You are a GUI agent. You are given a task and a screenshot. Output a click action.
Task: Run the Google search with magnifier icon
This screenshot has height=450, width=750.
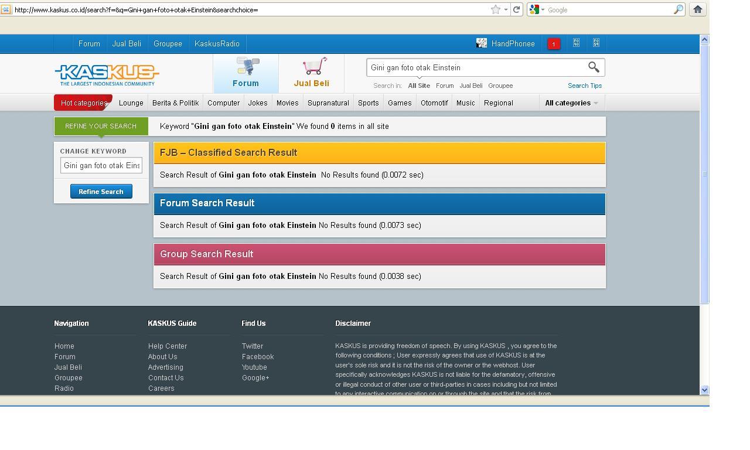point(678,9)
